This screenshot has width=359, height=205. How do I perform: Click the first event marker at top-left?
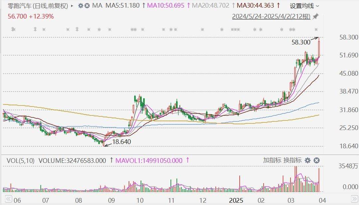click(13, 30)
